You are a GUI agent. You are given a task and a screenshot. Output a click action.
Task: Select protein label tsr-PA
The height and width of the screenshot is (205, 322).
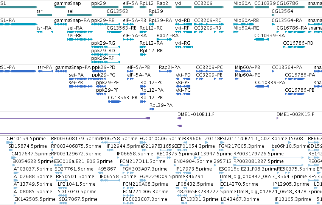(x=45, y=67)
